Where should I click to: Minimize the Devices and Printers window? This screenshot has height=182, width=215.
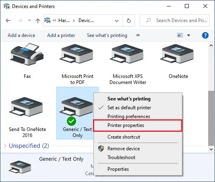pyautogui.click(x=169, y=6)
